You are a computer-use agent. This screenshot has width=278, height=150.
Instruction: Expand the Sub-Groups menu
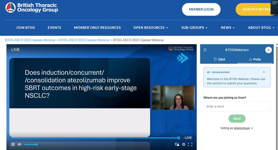[x=194, y=28]
